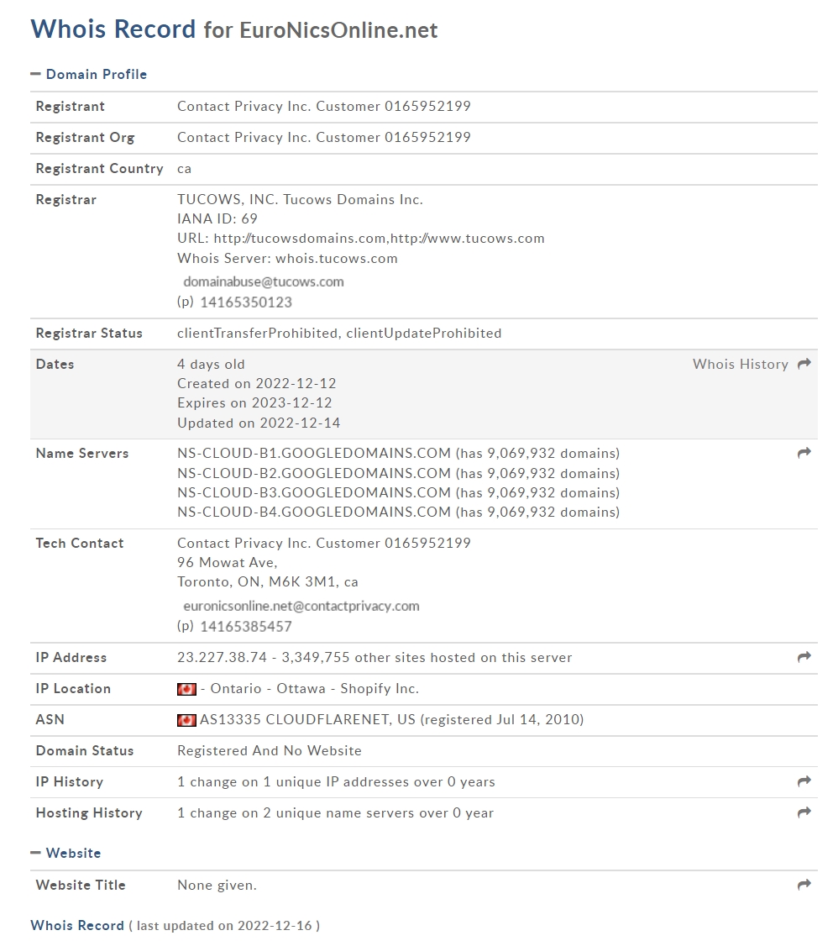
Task: Click NS-CLOUD-B2.GOOGLEDOMAINS.COM name server
Action: [x=314, y=473]
